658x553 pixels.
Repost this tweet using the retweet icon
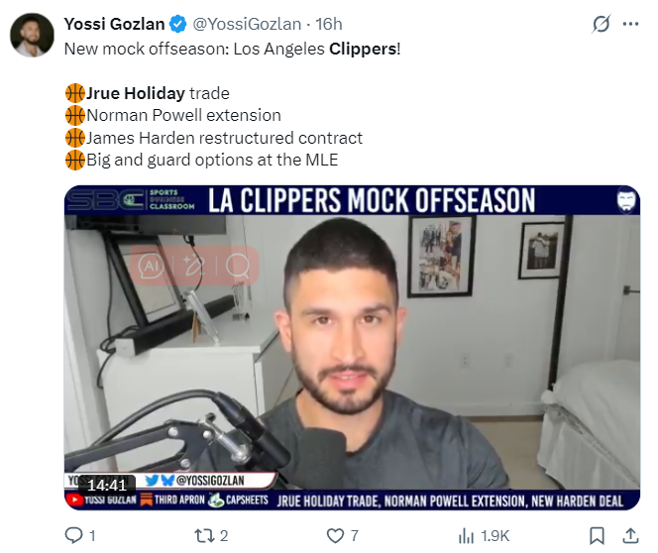pyautogui.click(x=205, y=536)
